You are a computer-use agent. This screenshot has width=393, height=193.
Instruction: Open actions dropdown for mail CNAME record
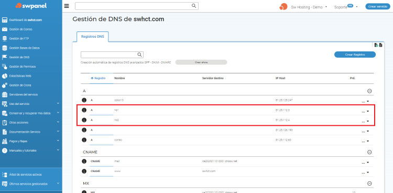click(365, 163)
